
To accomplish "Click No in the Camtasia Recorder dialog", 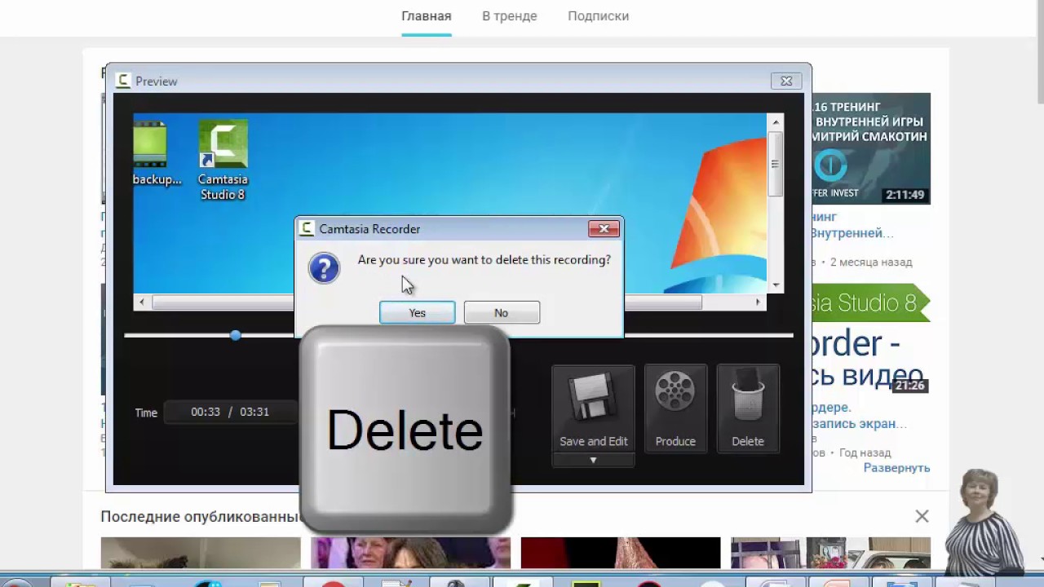I will (x=502, y=312).
